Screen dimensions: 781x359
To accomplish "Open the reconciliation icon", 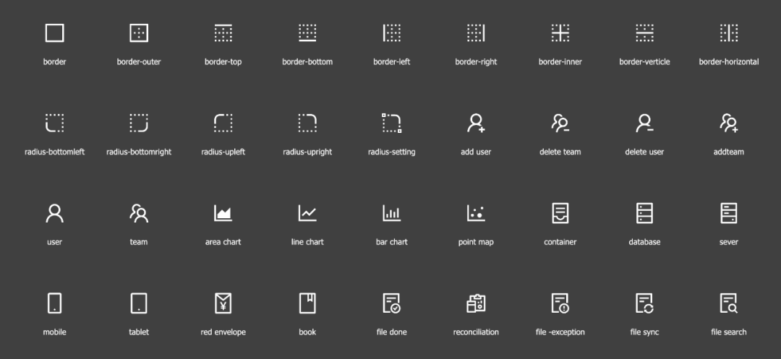I will pos(476,303).
